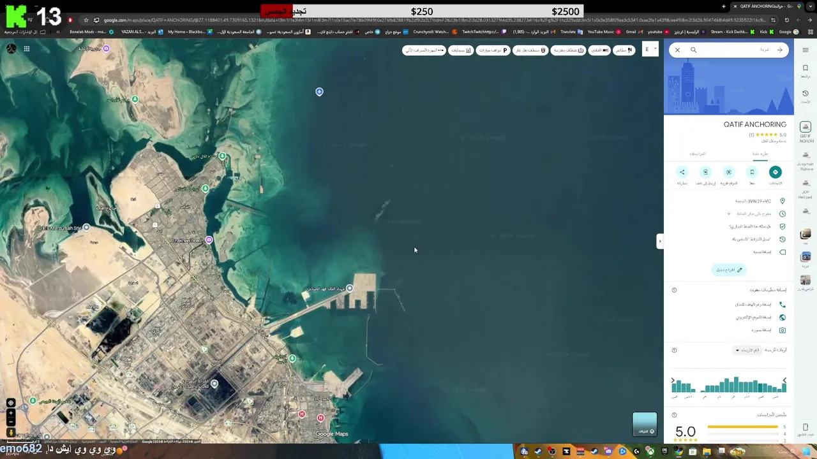
Task: Zoom in with the map plus button
Action: tap(11, 412)
